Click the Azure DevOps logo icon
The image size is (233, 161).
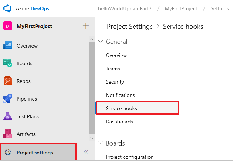pos(8,8)
